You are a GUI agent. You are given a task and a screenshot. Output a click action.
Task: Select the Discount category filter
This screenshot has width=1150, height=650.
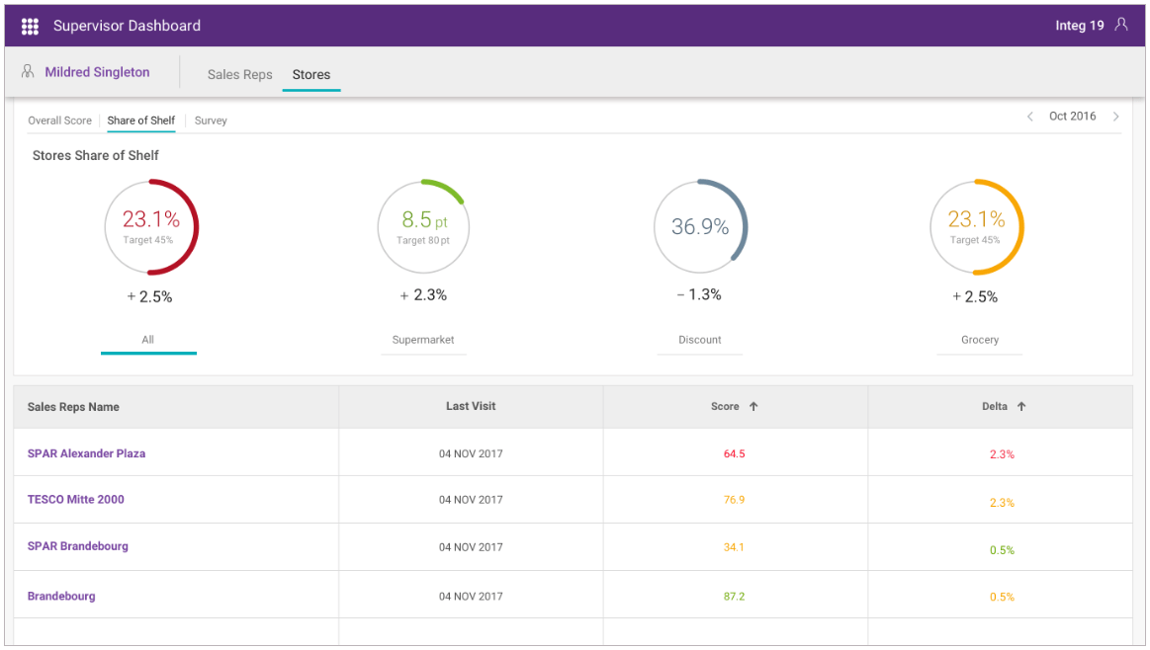700,340
